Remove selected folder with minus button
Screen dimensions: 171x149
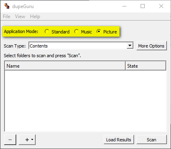10,140
